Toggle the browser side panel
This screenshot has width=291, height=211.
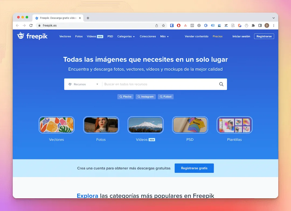[x=260, y=25]
